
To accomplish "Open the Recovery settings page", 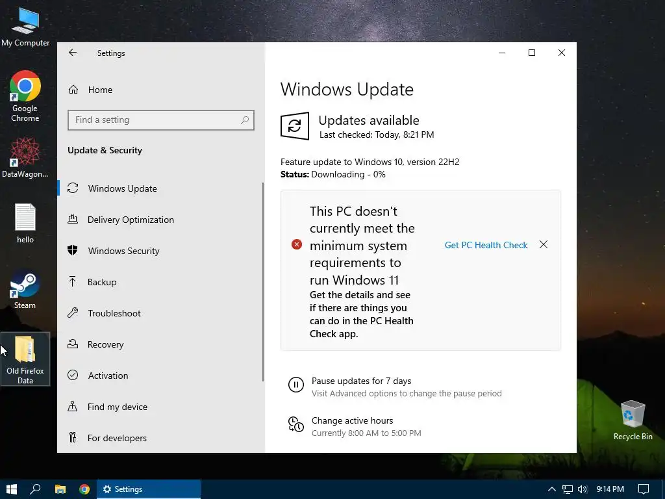I will point(105,344).
